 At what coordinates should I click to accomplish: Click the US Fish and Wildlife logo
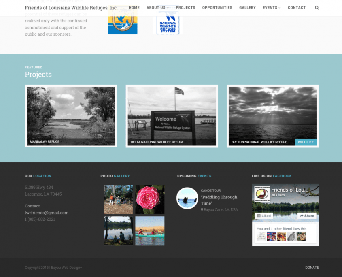(x=123, y=20)
